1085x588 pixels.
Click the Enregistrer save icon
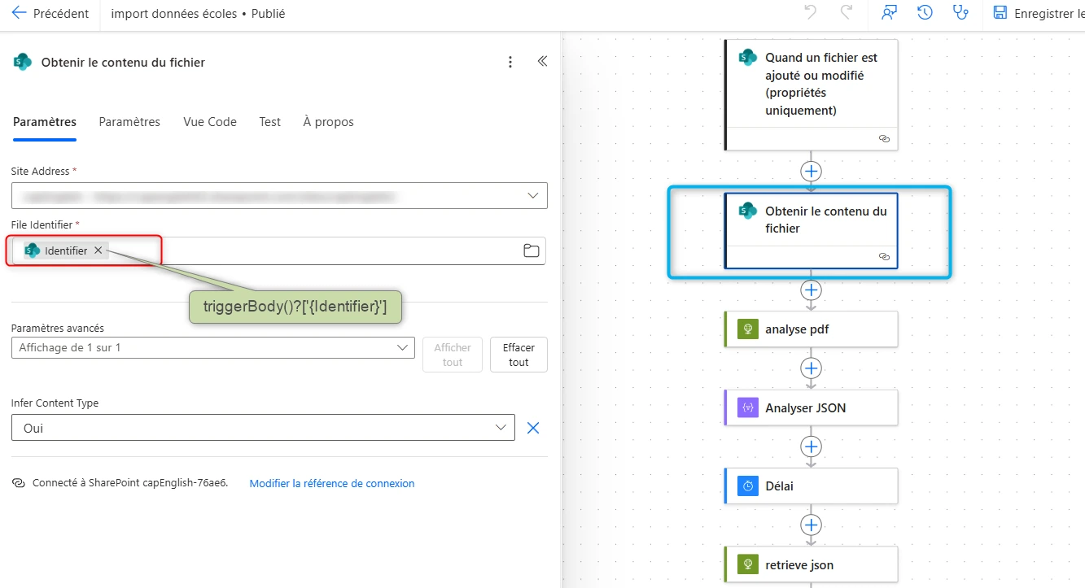coord(1000,13)
